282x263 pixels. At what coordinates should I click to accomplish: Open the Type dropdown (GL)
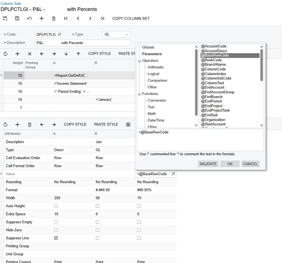[116, 34]
